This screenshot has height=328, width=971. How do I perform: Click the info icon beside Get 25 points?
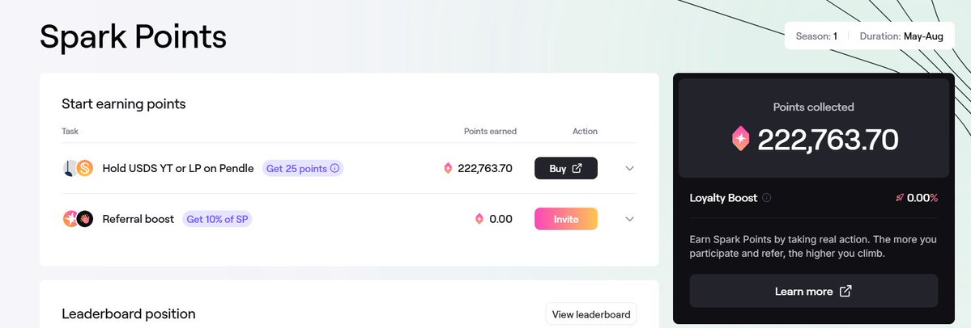[x=335, y=168]
